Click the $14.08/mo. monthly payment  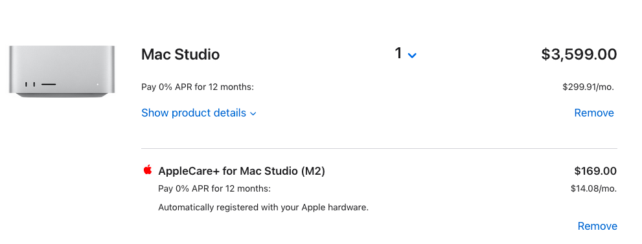point(593,189)
